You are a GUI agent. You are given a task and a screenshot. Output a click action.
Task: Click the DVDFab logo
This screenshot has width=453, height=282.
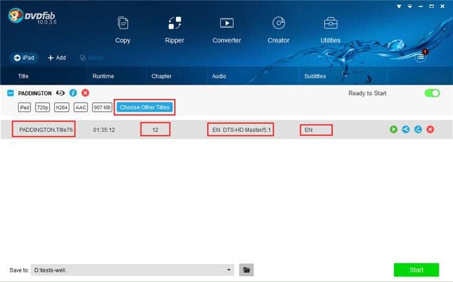pos(32,16)
